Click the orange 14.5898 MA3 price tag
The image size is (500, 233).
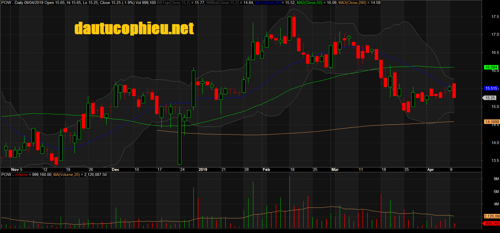pos(492,122)
